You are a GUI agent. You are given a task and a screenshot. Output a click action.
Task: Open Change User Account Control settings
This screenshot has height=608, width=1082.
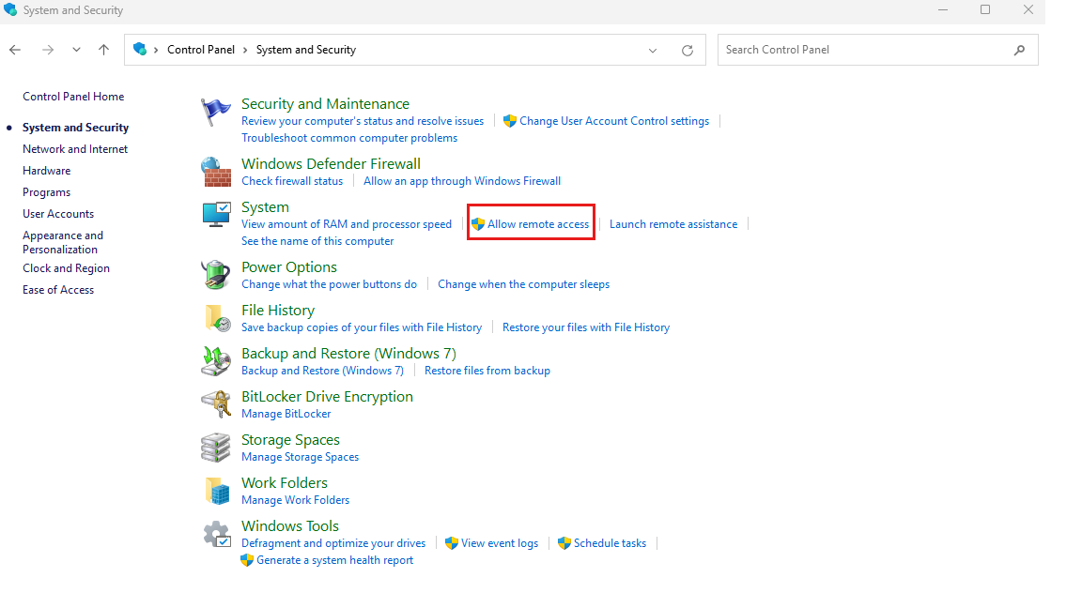pyautogui.click(x=613, y=121)
